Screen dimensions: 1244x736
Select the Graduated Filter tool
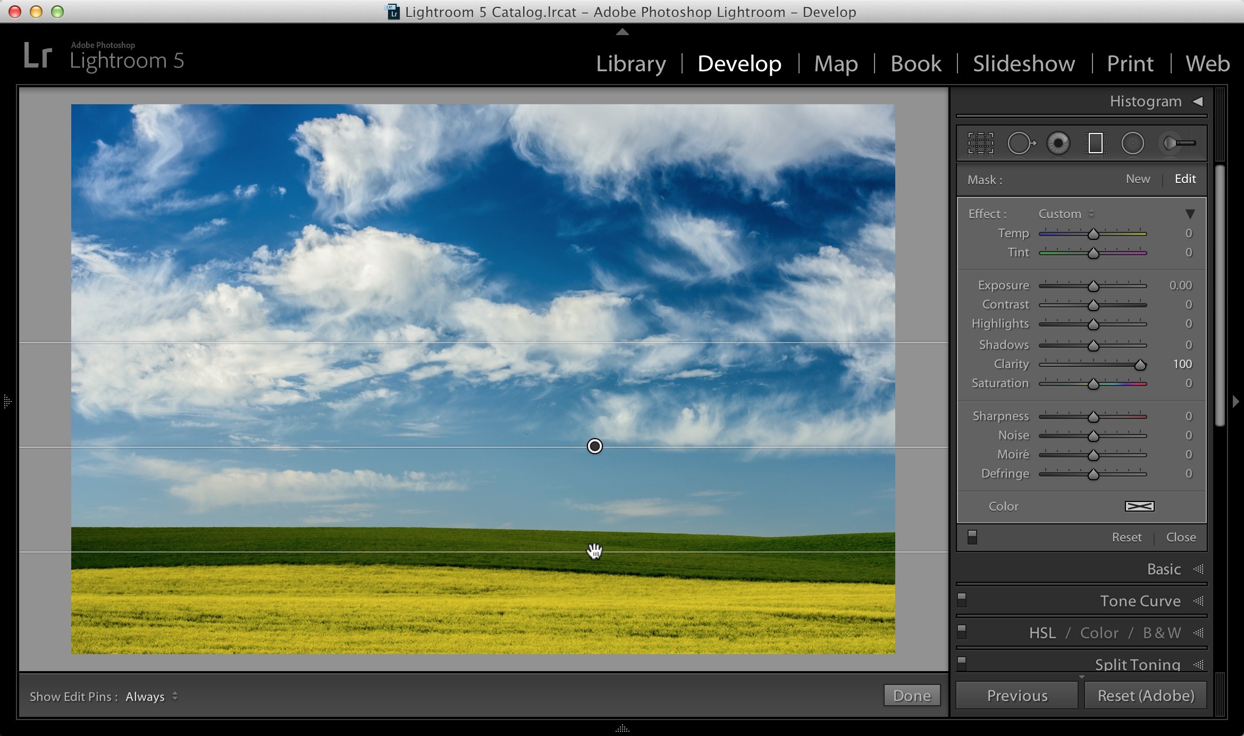pyautogui.click(x=1095, y=144)
